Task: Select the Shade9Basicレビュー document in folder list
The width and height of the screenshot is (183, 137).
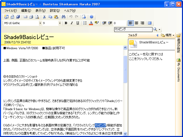Action: pos(151,44)
